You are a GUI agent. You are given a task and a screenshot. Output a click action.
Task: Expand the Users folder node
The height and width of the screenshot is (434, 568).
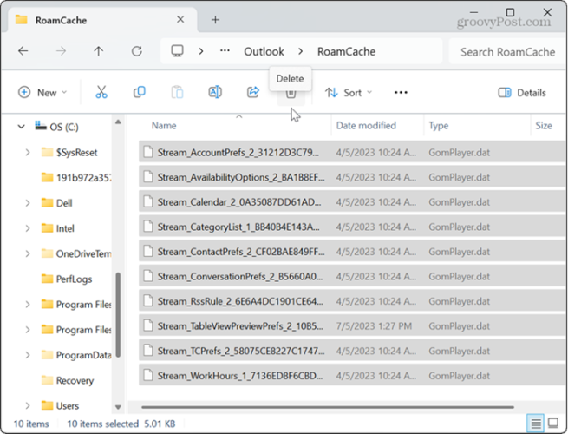point(28,405)
